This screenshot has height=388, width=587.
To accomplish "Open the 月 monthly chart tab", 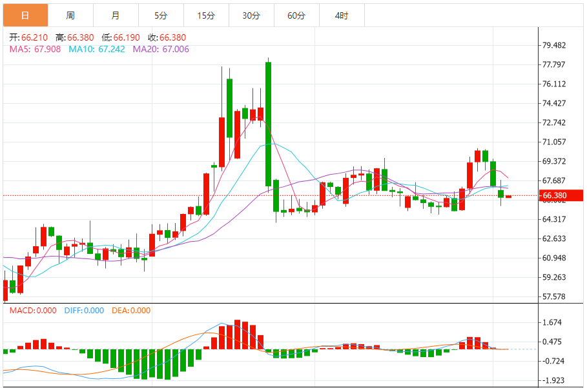I will [x=116, y=15].
